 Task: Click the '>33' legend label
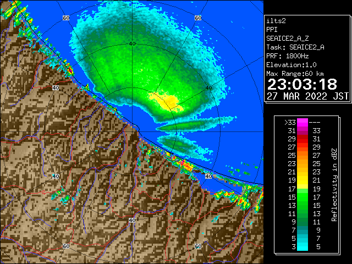click(x=290, y=123)
